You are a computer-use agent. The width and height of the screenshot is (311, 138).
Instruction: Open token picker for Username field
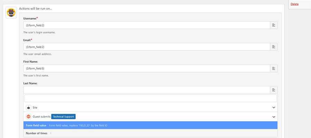pyautogui.click(x=273, y=25)
